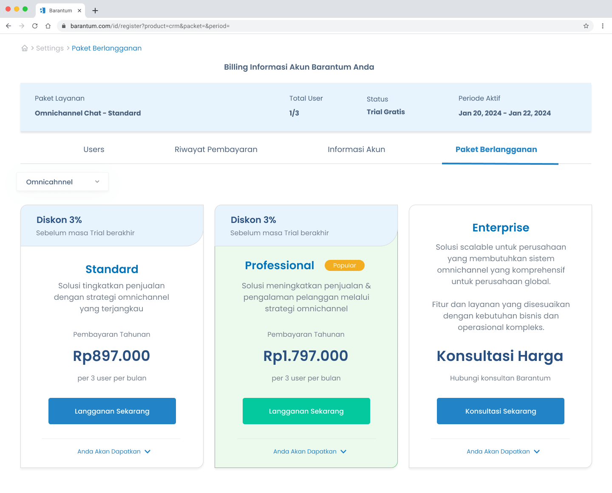Click the Konsultasi Sekarang button
Image resolution: width=612 pixels, height=493 pixels.
[x=501, y=411]
